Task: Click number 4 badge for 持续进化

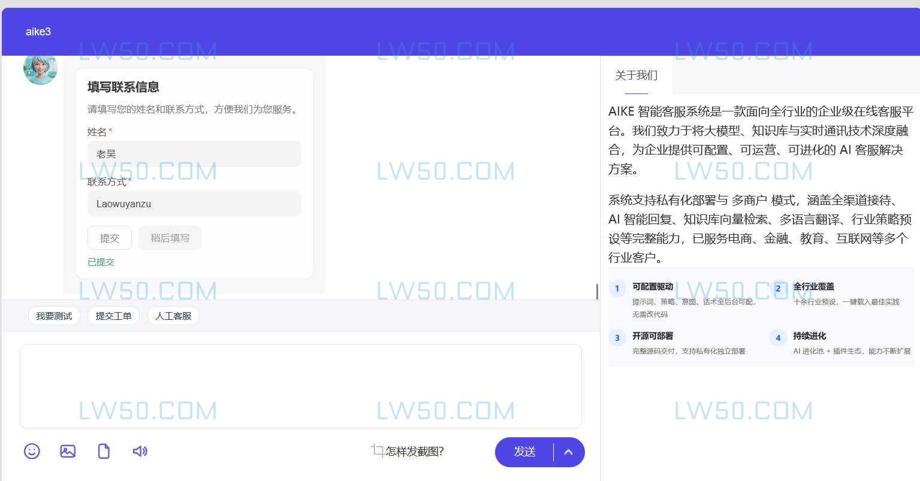Action: [778, 338]
